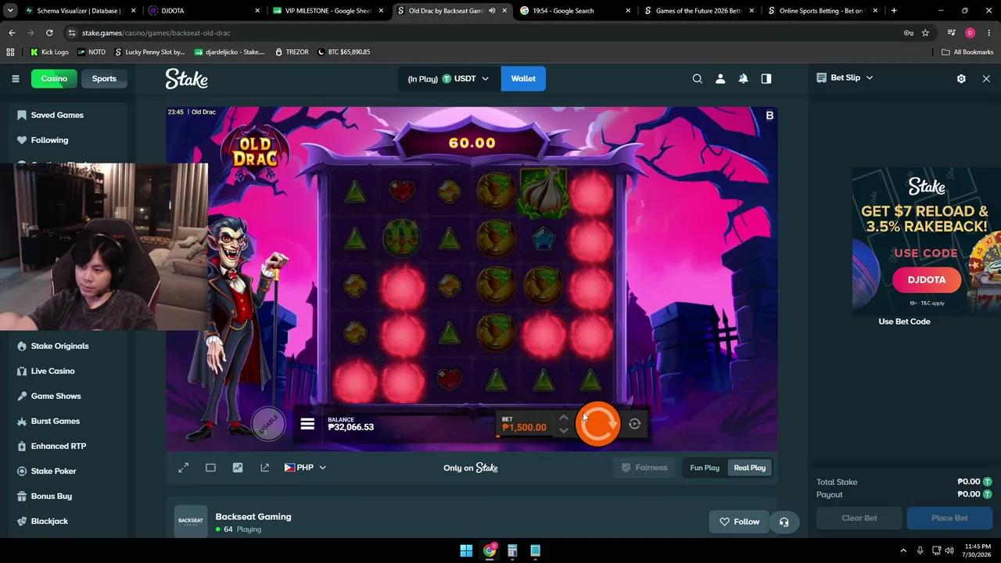Enter fullscreen mode for game
Image resolution: width=1001 pixels, height=563 pixels.
(x=183, y=468)
